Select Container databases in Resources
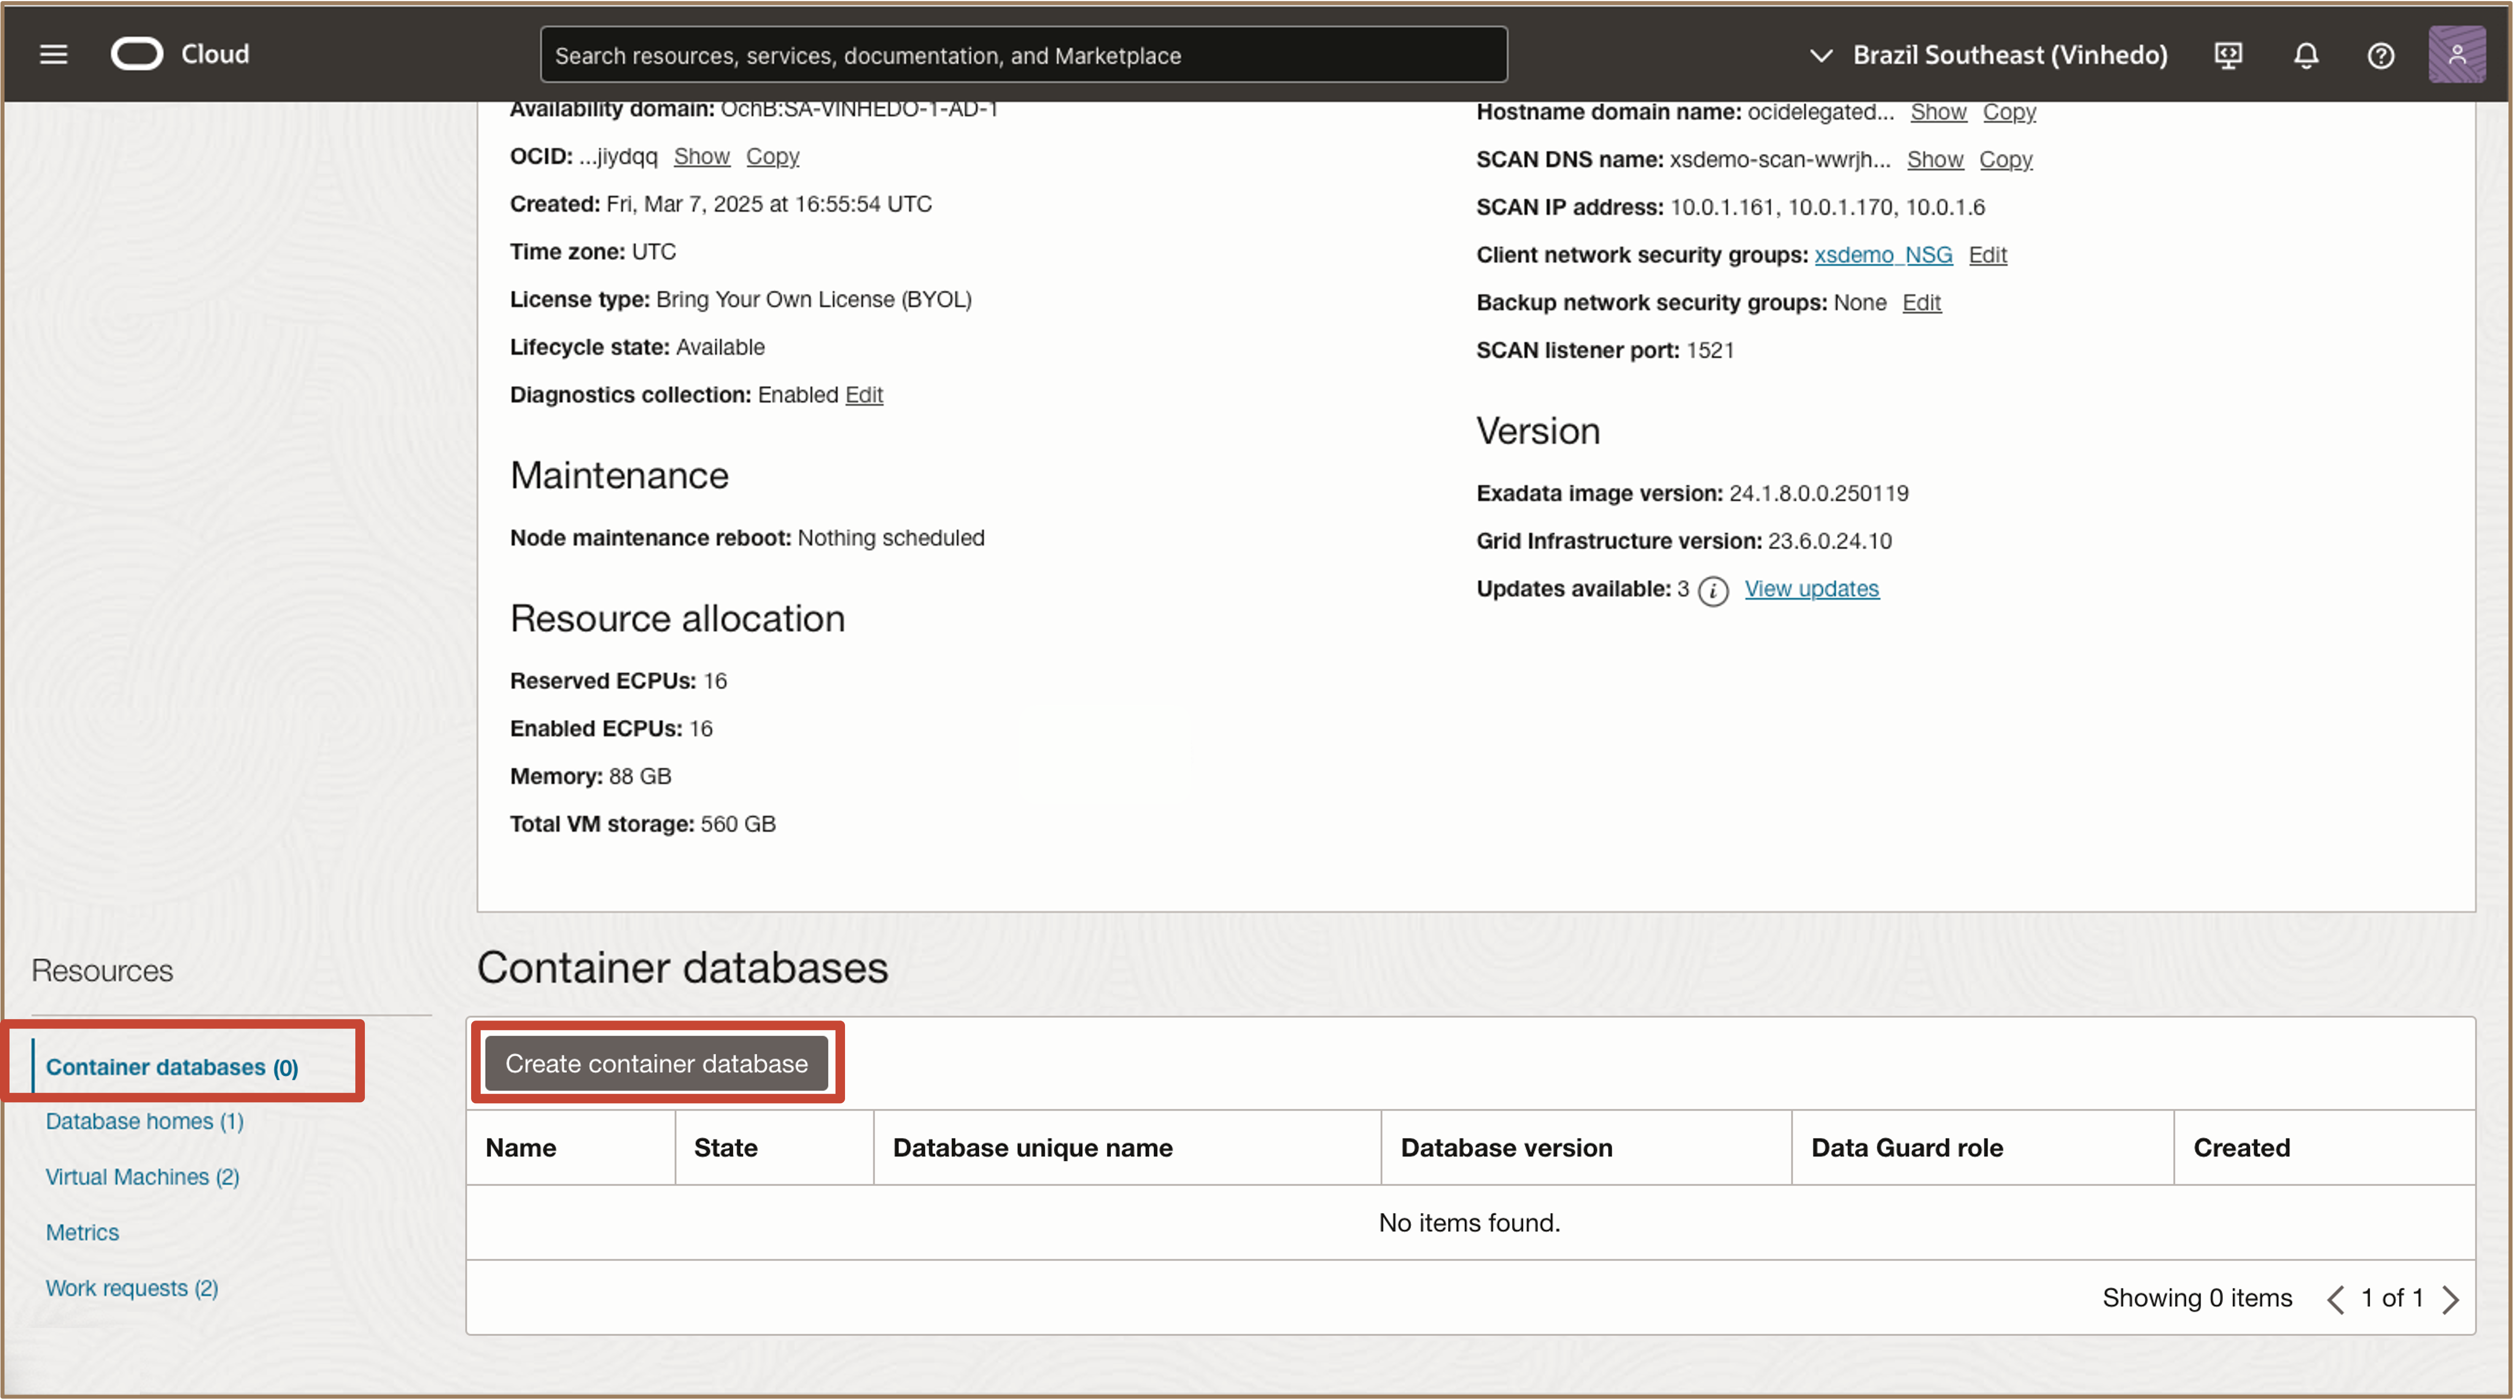The image size is (2513, 1399). tap(172, 1066)
